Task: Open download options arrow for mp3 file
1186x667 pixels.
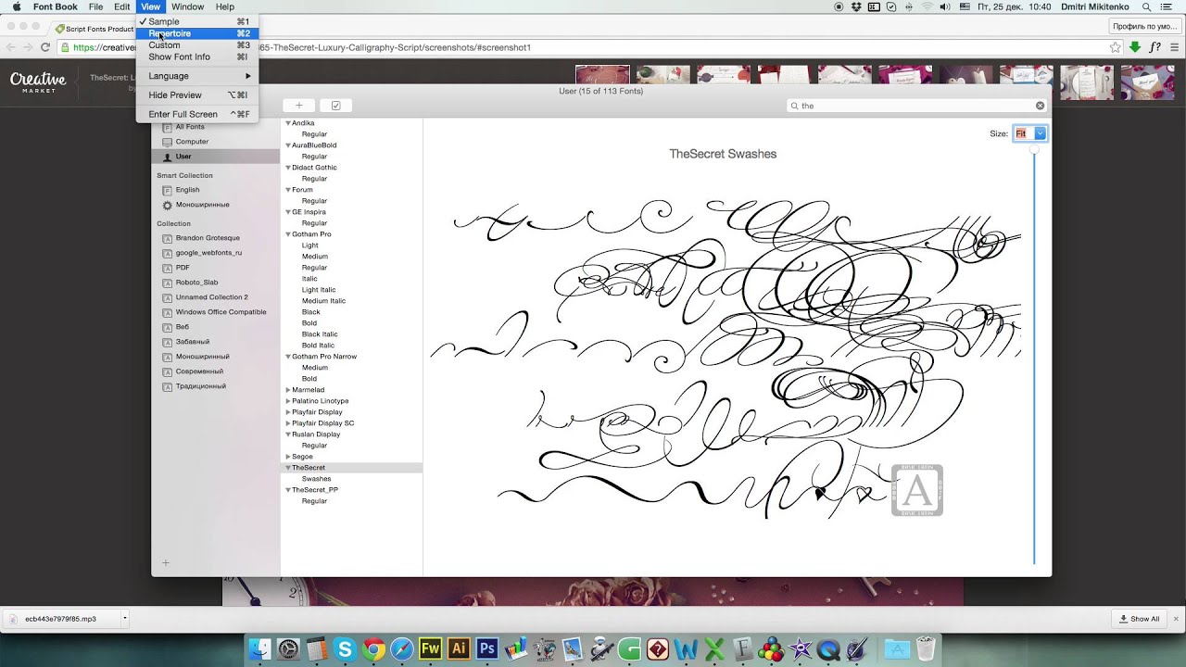Action: coord(124,618)
